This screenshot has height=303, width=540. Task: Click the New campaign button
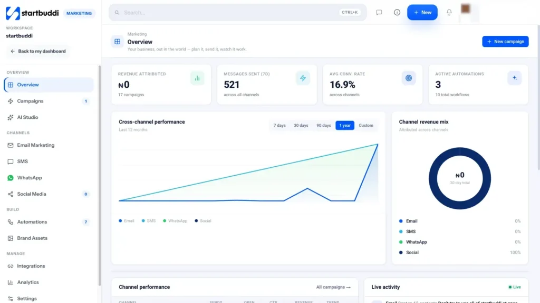505,42
